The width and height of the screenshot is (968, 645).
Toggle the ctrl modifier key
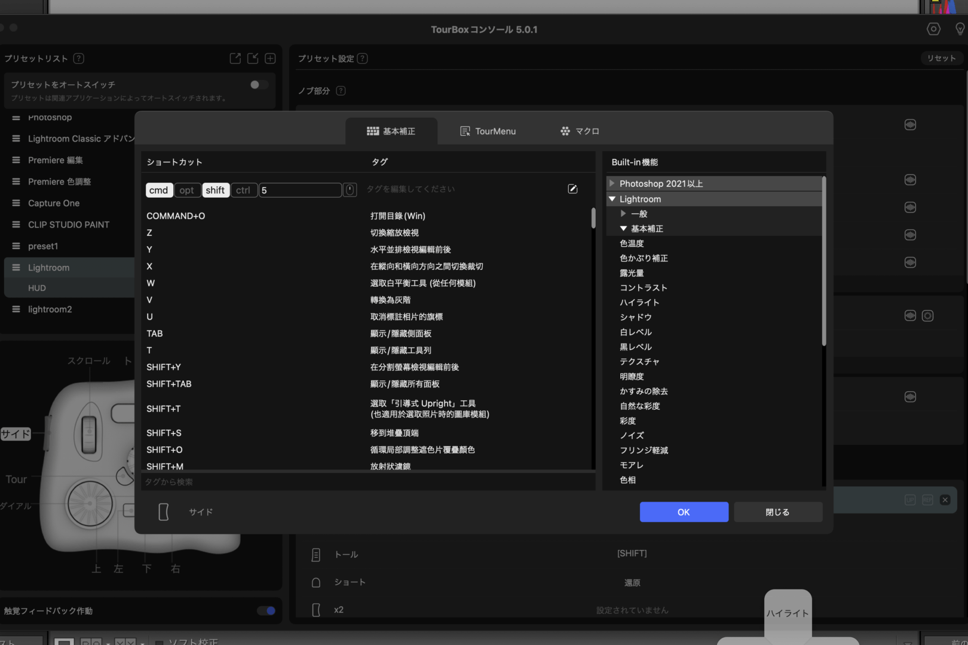[243, 190]
